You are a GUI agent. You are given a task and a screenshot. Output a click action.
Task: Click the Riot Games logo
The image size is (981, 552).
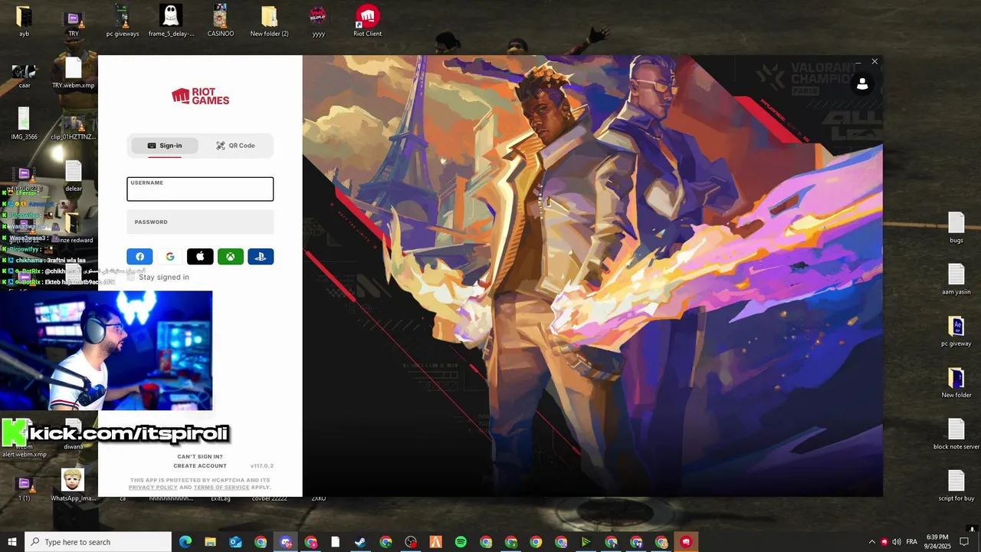pyautogui.click(x=200, y=96)
